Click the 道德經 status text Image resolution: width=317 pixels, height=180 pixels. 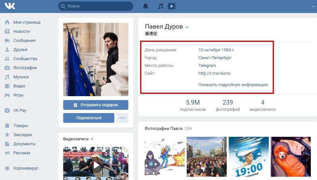point(151,34)
